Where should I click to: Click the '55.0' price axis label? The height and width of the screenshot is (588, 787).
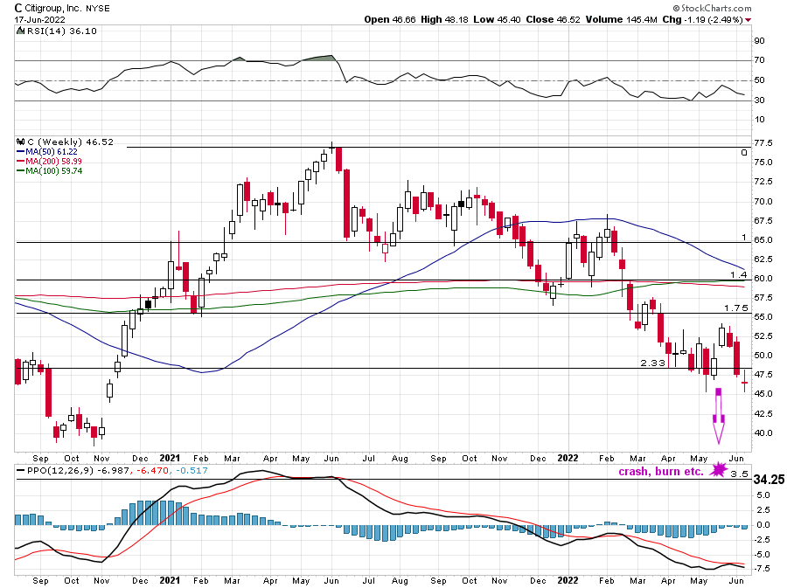click(x=763, y=317)
